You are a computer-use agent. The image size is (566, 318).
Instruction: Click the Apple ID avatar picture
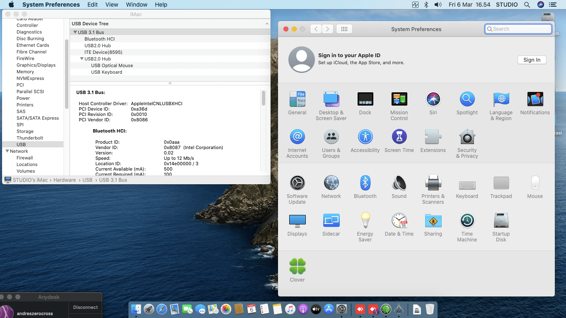click(301, 60)
